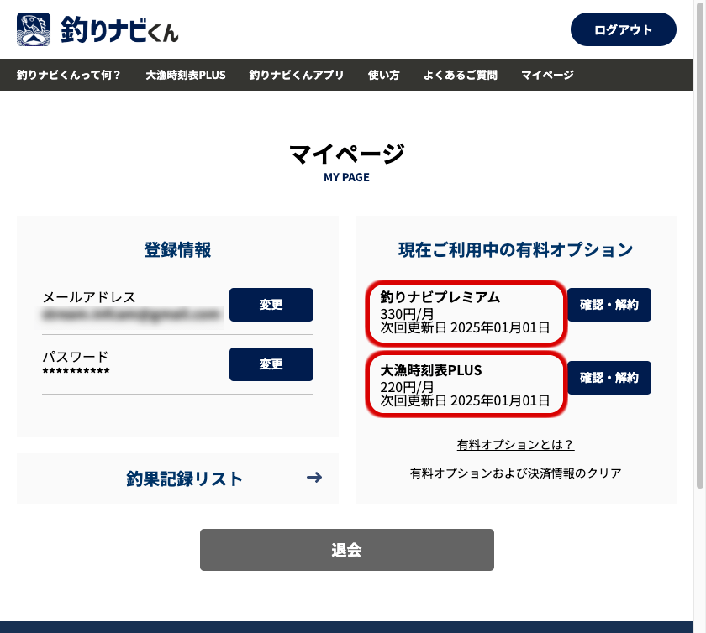Image resolution: width=706 pixels, height=633 pixels.
Task: Open the 有料オプションとは？ link
Action: 515,445
